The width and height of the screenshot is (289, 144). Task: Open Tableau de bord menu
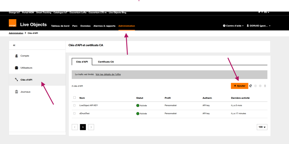click(60, 26)
